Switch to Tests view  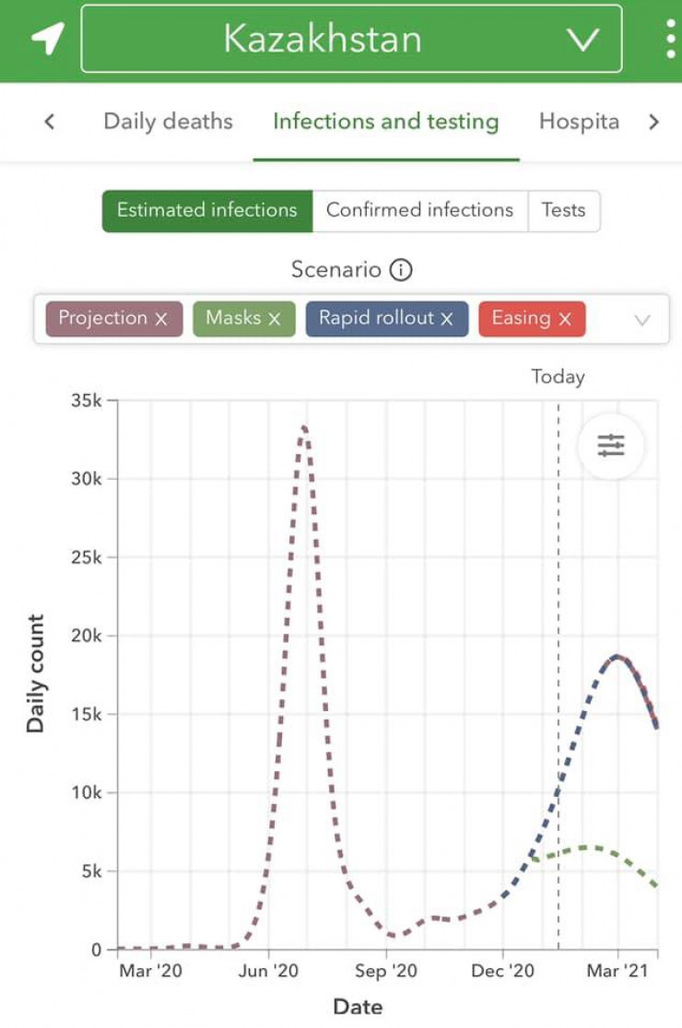tap(563, 210)
